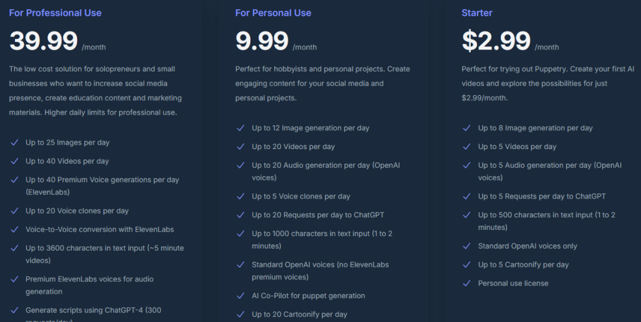Click the checkmark beside "Up to 25 Images per day"
The image size is (641, 322).
click(x=14, y=143)
